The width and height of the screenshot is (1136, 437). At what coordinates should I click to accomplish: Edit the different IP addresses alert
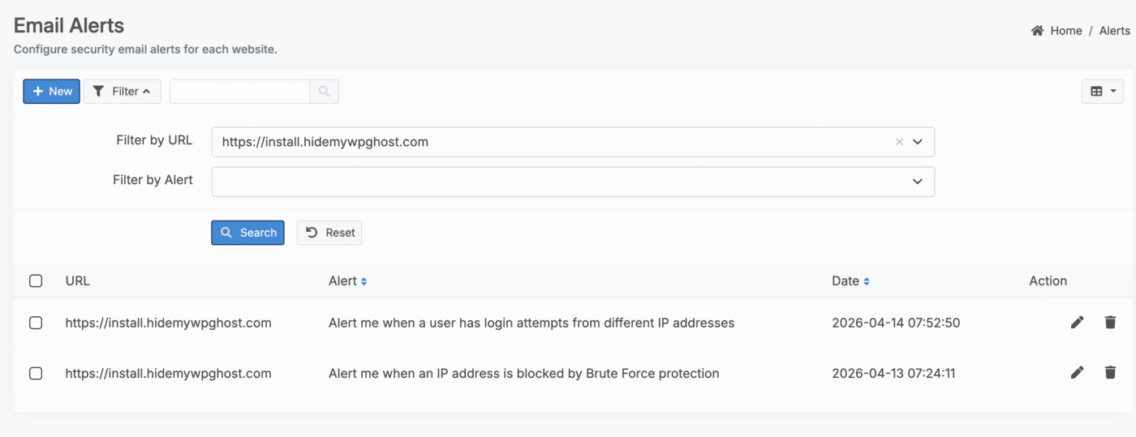tap(1077, 323)
